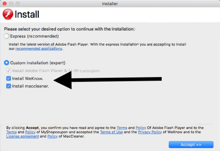Open the MacCleaner Policy link
Image resolution: width=220 pixels, height=151 pixels.
[x=52, y=136]
